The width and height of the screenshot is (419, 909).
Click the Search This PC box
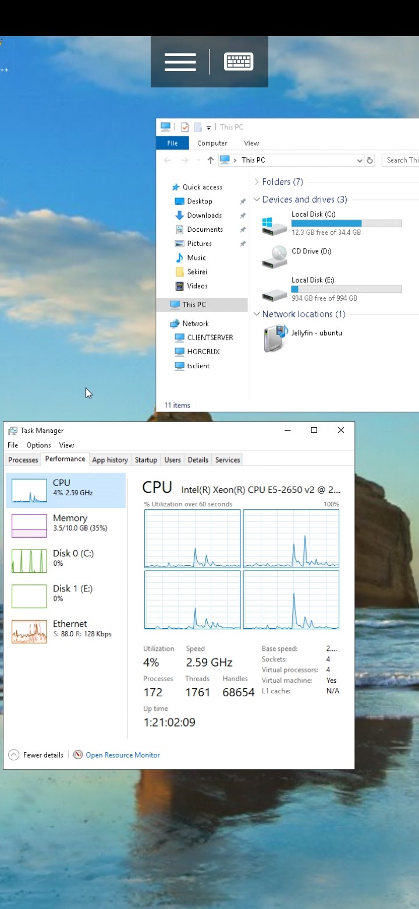pyautogui.click(x=400, y=160)
